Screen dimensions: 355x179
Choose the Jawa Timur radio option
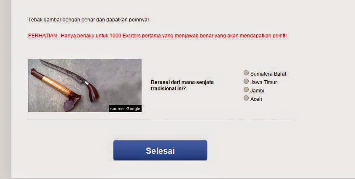point(246,81)
